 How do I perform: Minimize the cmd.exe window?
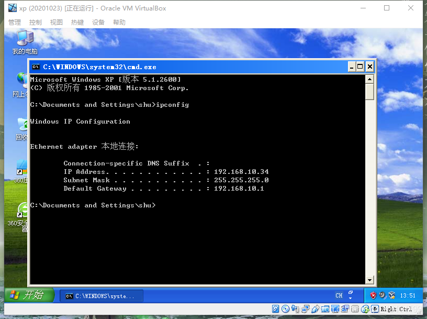tap(352, 67)
